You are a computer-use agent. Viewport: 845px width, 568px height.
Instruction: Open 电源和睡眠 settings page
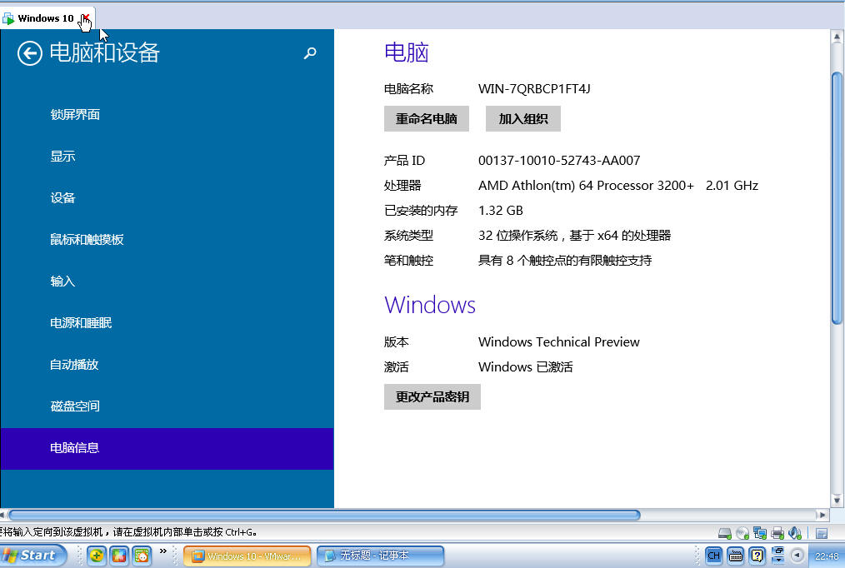81,323
